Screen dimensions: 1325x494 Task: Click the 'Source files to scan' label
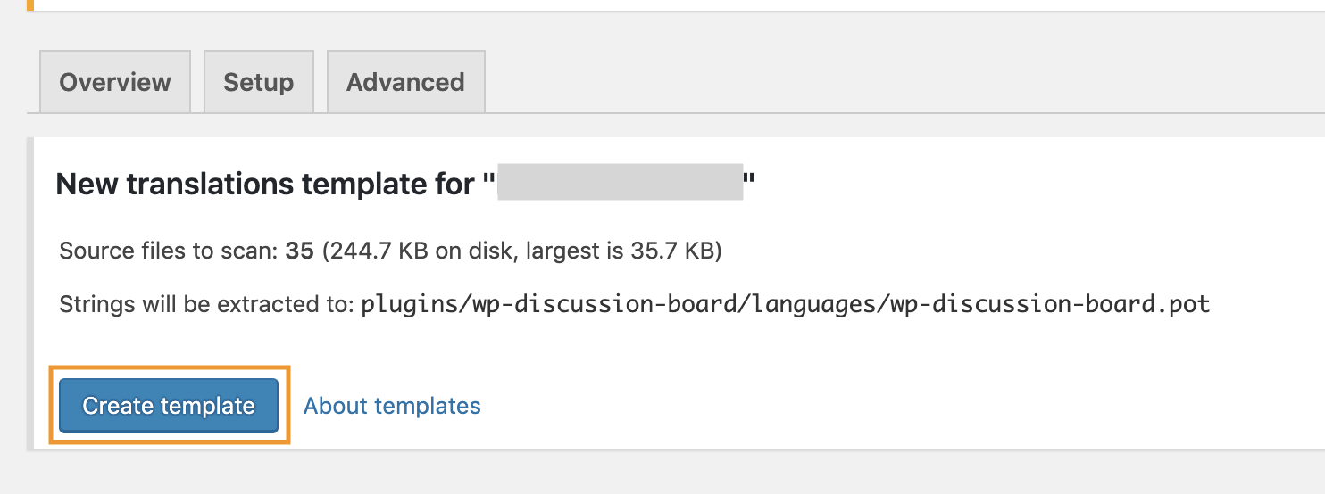[x=168, y=251]
